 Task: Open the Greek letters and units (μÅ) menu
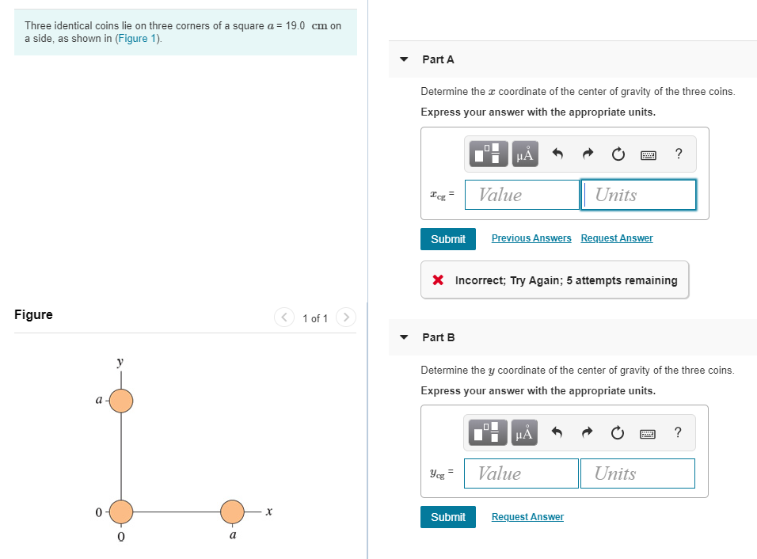coord(523,154)
